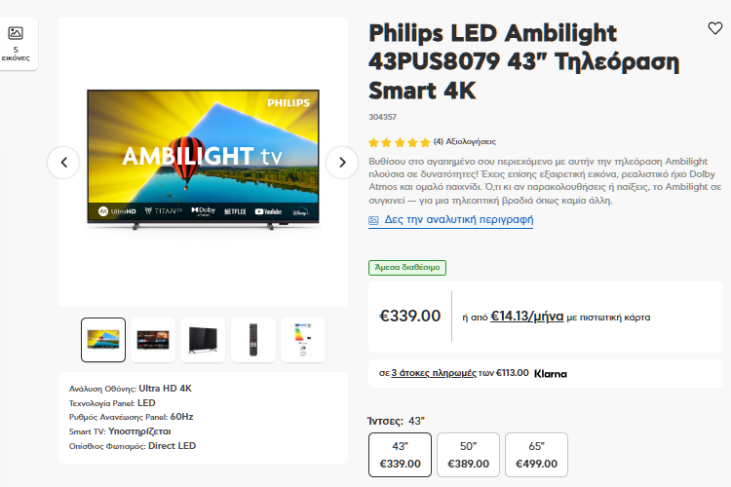Select the remote control thumbnail
Screen dimensions: 731x487
253,340
